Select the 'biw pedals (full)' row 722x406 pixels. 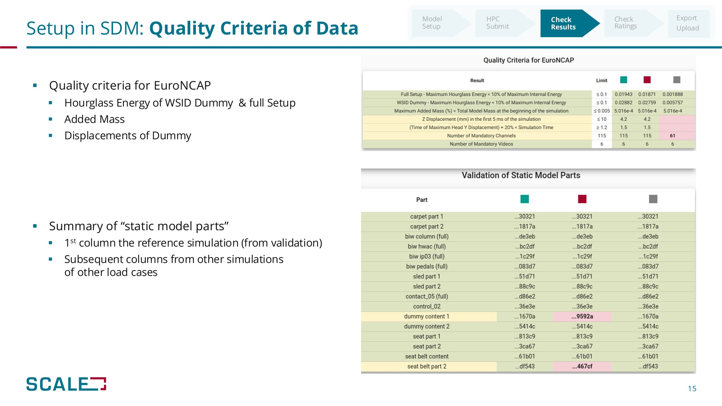tap(528, 266)
